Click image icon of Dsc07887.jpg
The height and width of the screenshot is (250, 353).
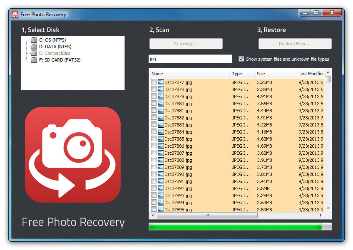click(161, 153)
